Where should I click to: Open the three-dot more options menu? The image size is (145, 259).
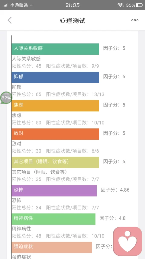tap(135, 20)
